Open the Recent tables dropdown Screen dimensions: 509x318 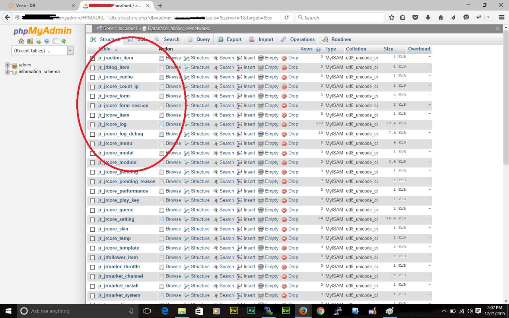pyautogui.click(x=42, y=50)
